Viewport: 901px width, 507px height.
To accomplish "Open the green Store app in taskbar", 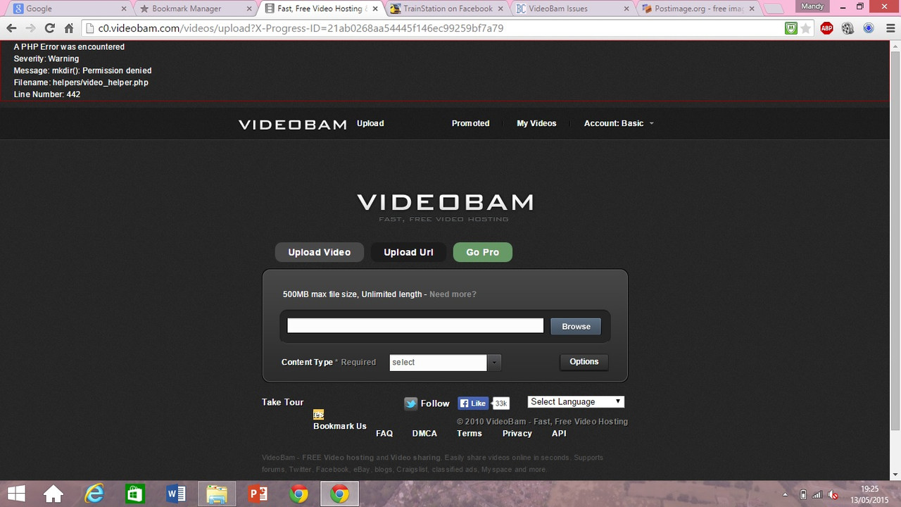I will tap(135, 494).
